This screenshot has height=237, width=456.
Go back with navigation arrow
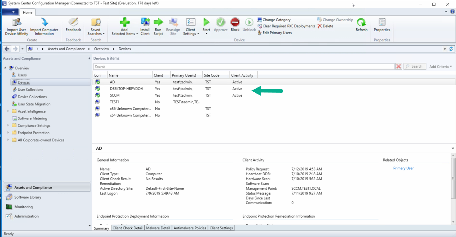7,49
